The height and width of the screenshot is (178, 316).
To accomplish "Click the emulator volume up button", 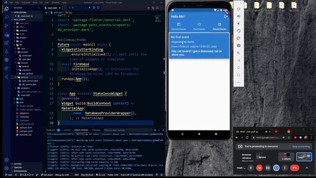I will pyautogui.click(x=238, y=16).
